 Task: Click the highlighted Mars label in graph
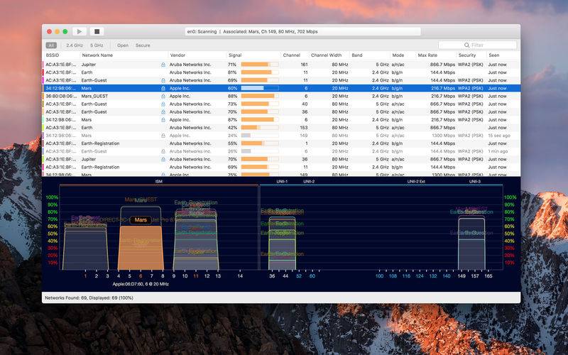[x=141, y=220]
